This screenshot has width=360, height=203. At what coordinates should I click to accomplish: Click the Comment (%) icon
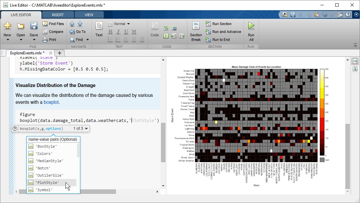pyautogui.click(x=166, y=28)
